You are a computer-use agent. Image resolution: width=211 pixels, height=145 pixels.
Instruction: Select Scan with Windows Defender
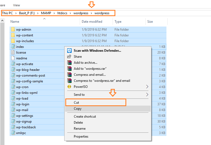pos(108,51)
